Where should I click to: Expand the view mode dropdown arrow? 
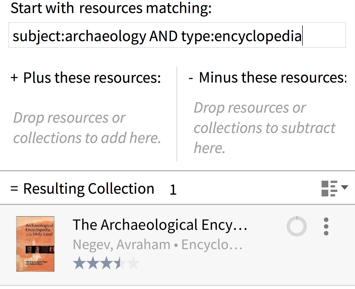pyautogui.click(x=344, y=187)
